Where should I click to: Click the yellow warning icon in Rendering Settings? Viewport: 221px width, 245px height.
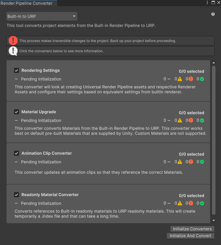(x=180, y=79)
